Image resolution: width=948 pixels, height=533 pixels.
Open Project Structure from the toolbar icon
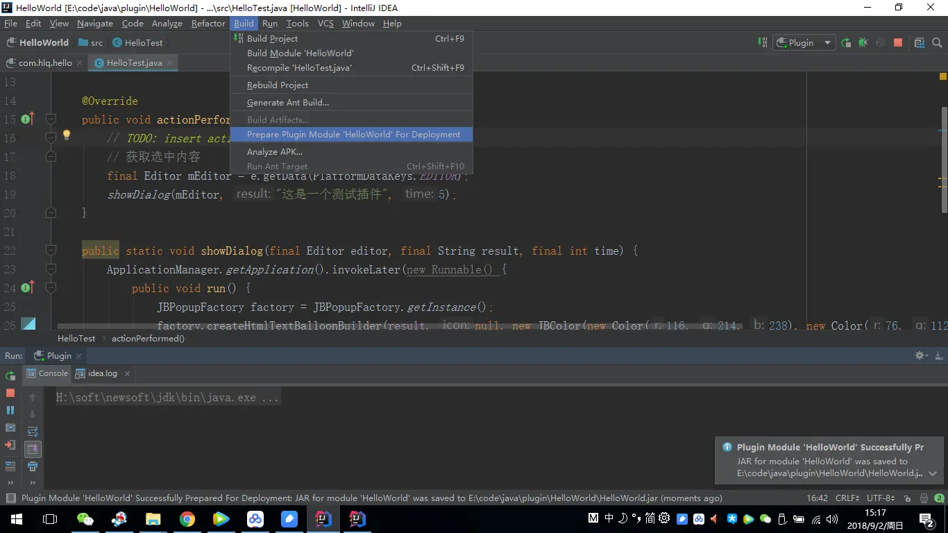tap(919, 42)
